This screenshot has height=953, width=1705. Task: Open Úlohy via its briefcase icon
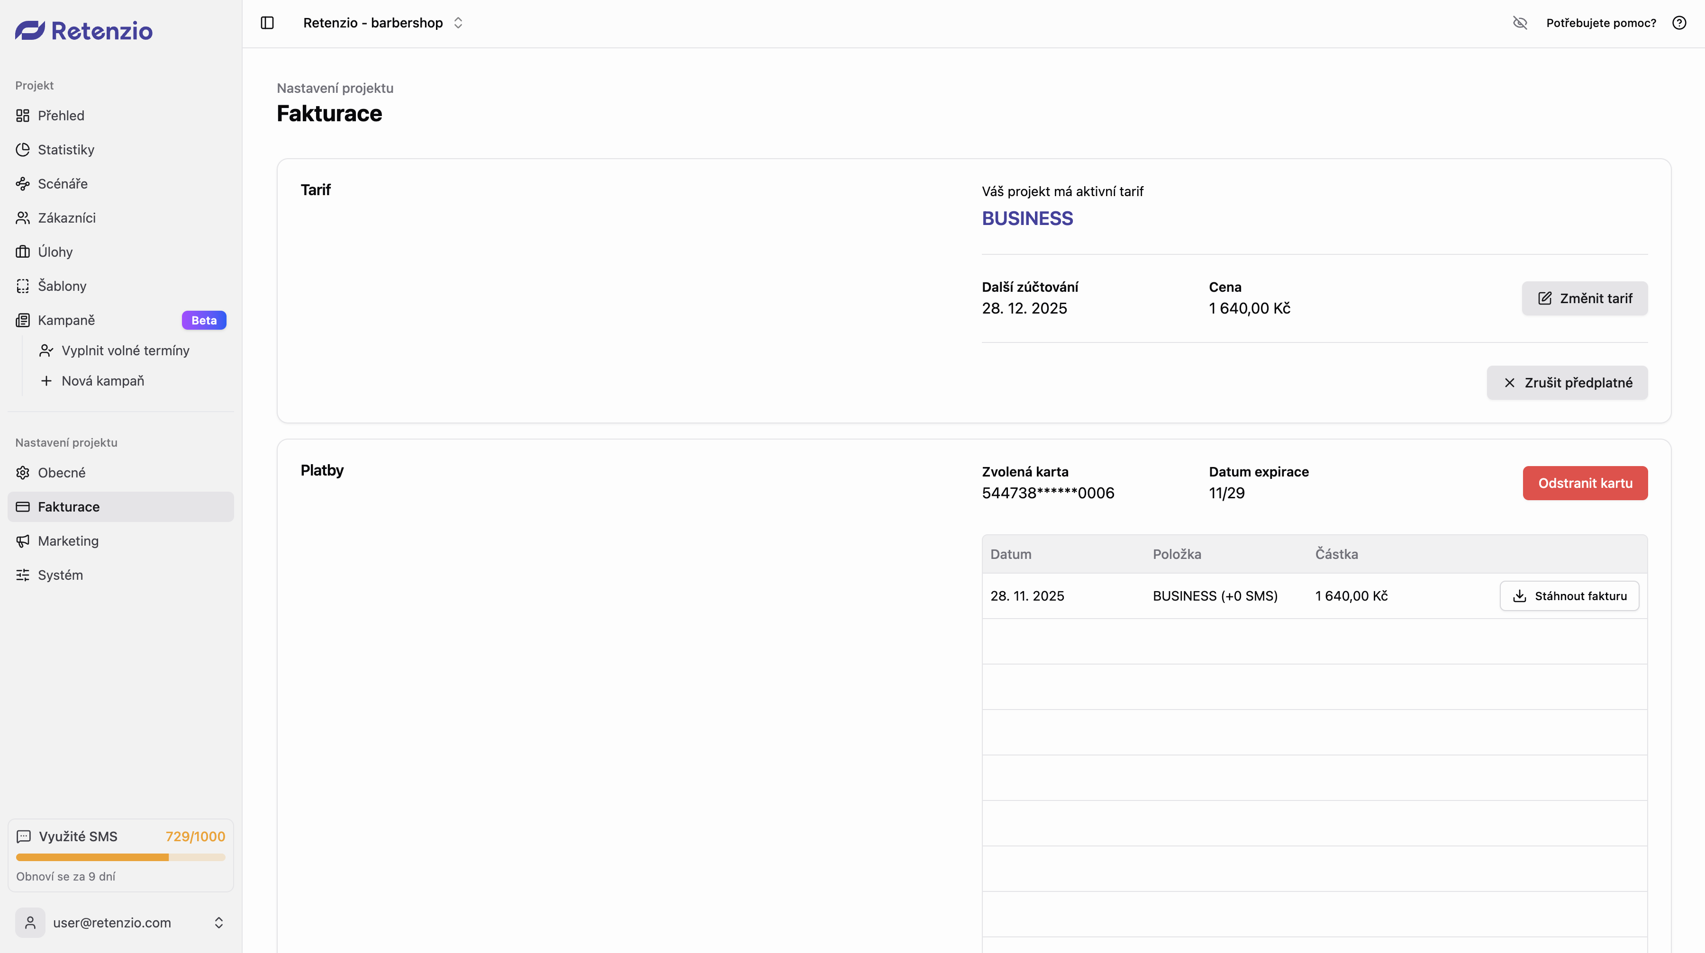point(22,252)
